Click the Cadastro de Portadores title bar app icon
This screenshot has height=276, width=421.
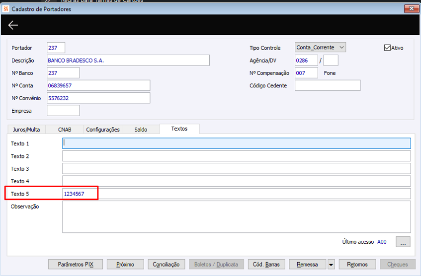[x=5, y=9]
